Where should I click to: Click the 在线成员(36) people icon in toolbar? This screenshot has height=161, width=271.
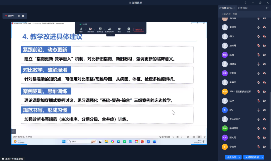click(x=110, y=29)
